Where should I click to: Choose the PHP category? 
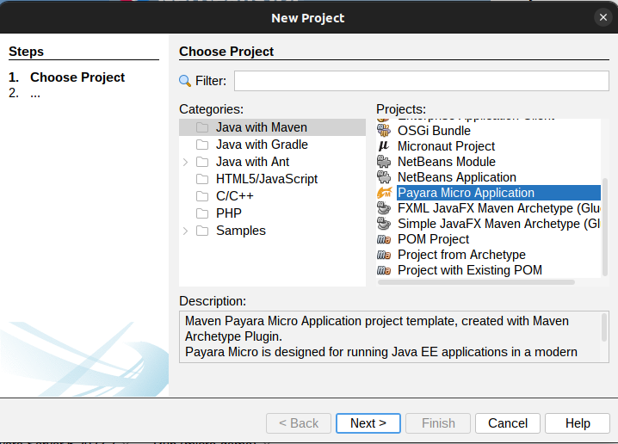pos(229,213)
